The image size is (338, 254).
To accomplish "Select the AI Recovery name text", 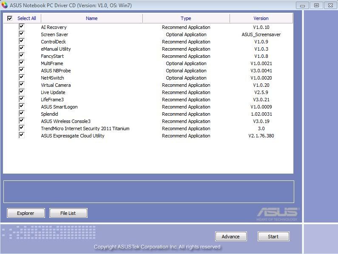I will click(54, 27).
